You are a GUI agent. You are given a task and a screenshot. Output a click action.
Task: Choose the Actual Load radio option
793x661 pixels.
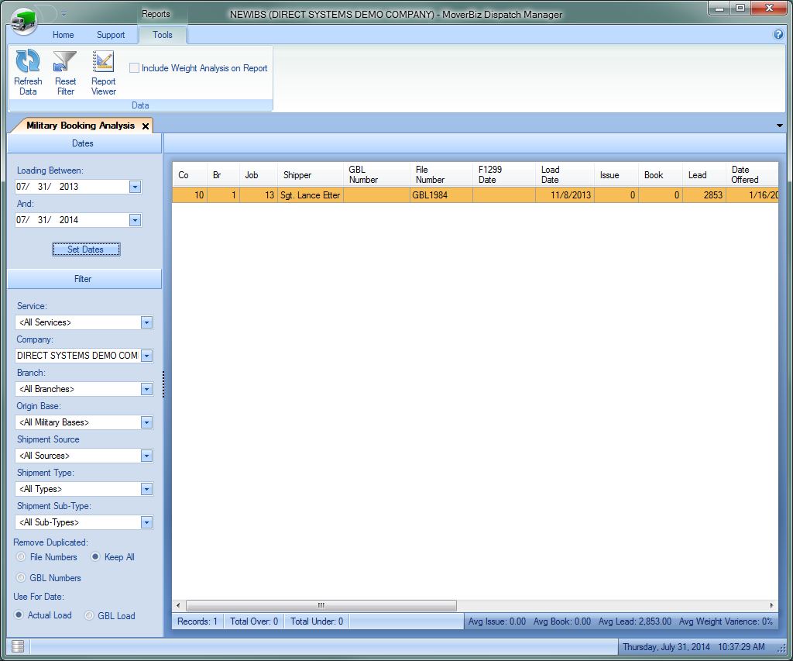click(19, 615)
